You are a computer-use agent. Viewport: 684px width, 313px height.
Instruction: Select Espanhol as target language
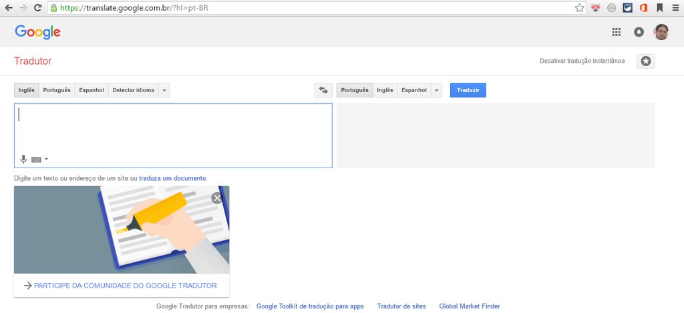pos(414,90)
